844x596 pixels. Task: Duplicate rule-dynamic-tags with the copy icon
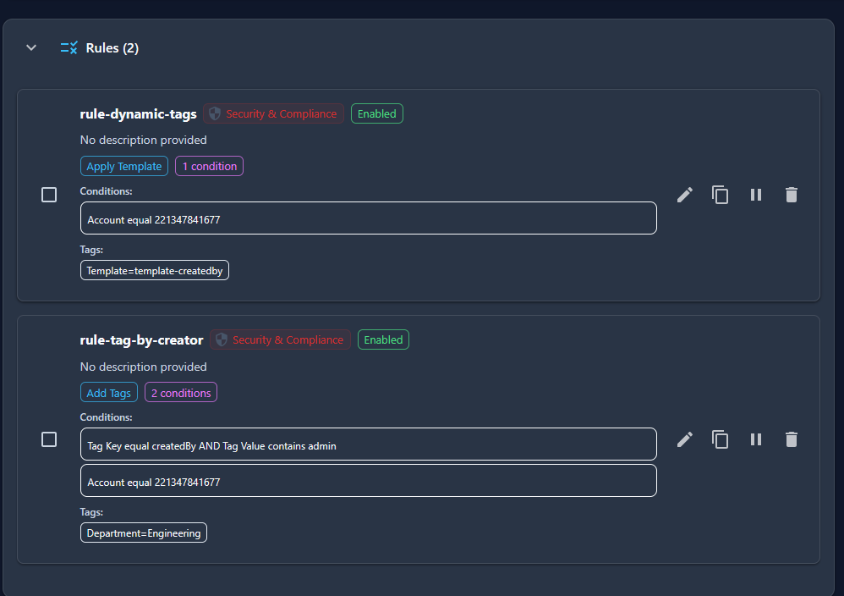(721, 195)
